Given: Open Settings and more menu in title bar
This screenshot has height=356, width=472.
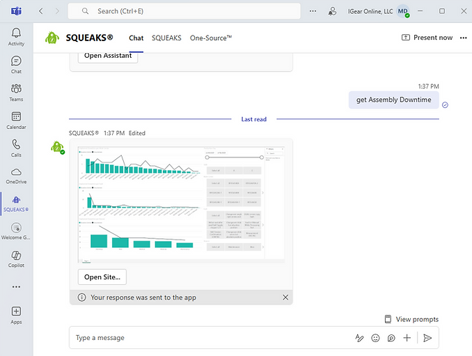Looking at the screenshot, I should pyautogui.click(x=313, y=11).
